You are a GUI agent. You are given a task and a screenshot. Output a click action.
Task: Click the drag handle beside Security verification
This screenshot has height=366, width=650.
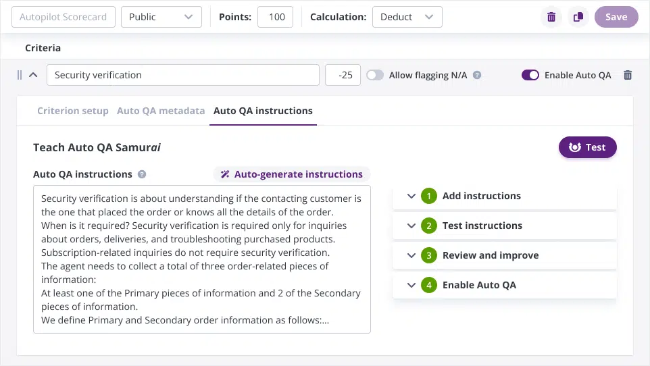coord(20,76)
